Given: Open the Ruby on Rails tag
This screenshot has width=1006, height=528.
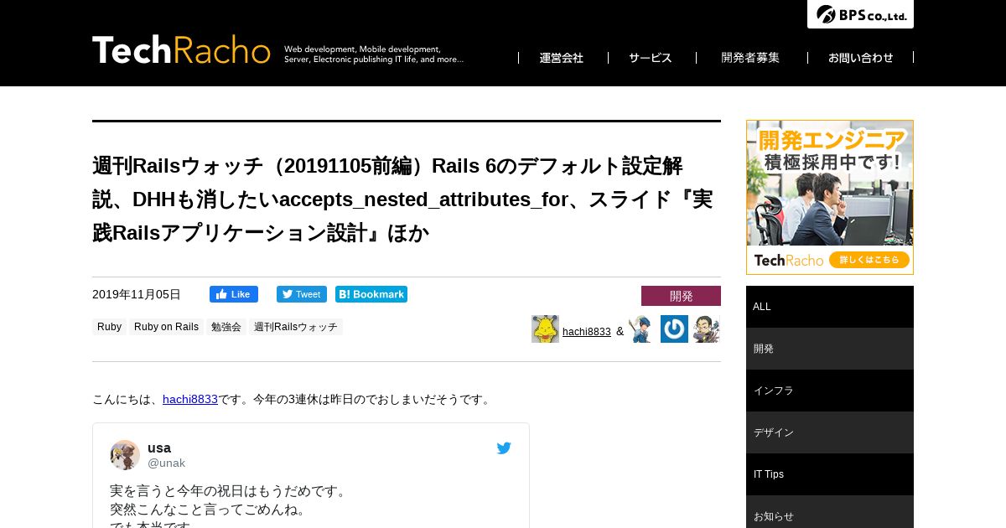Looking at the screenshot, I should (166, 327).
